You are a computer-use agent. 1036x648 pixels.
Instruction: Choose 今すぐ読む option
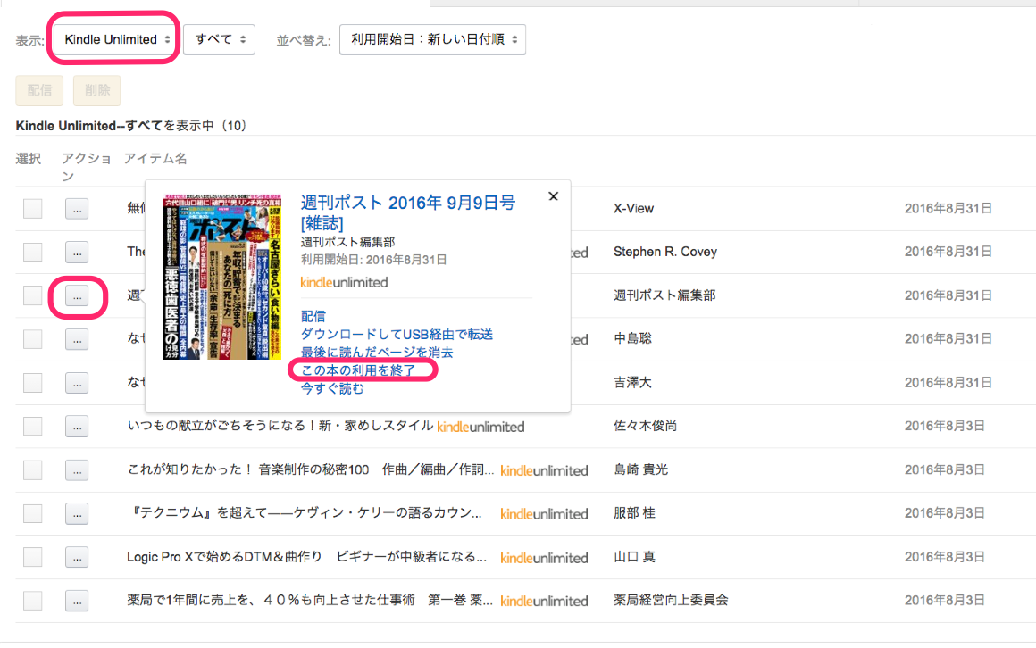tap(332, 388)
